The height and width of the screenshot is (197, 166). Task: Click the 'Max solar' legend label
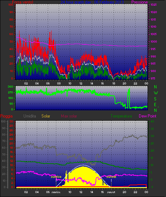pyautogui.click(x=69, y=116)
